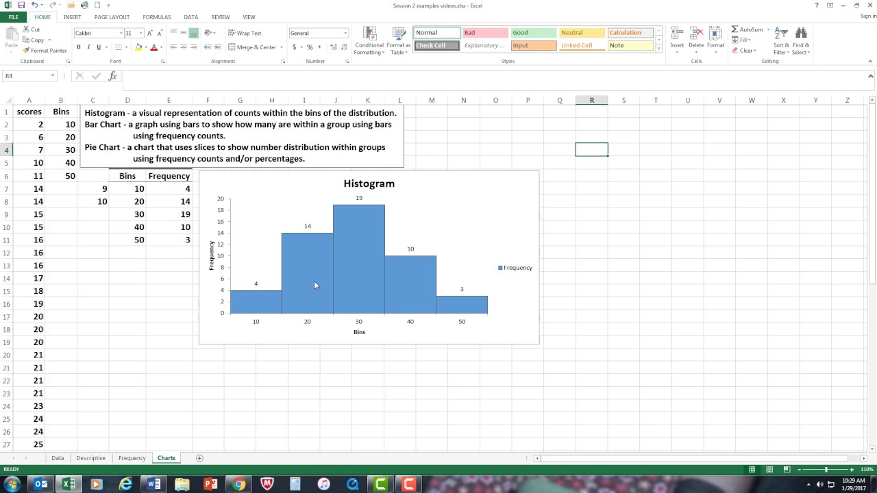This screenshot has height=493, width=877.
Task: Open the FORMULAS ribbon tab
Action: tap(157, 17)
